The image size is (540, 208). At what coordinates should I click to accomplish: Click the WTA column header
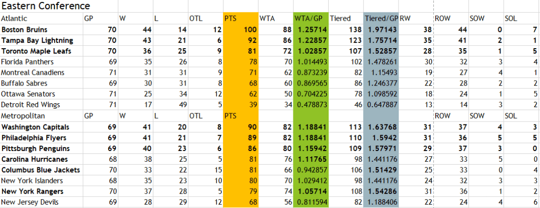268,19
